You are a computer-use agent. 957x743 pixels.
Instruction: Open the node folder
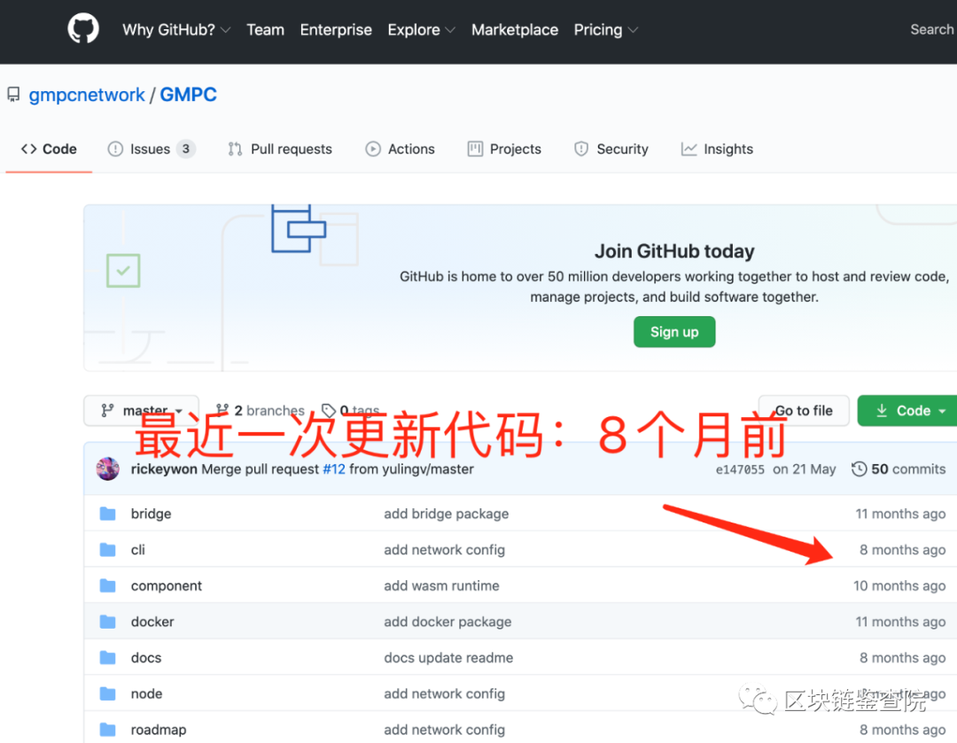146,693
